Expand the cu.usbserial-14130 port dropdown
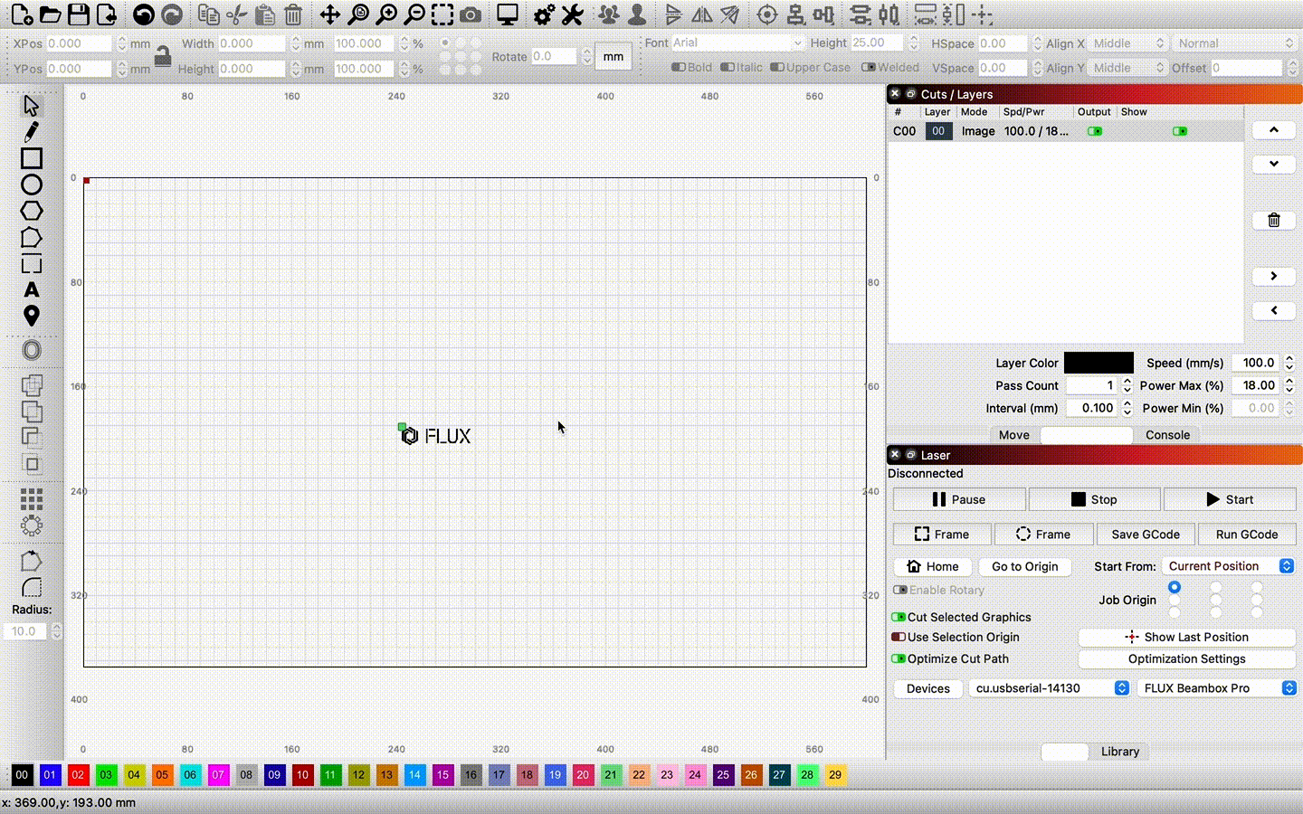 tap(1049, 688)
